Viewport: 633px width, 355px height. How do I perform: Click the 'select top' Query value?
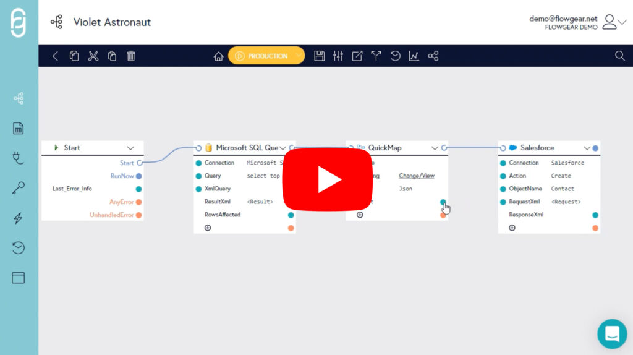click(263, 176)
